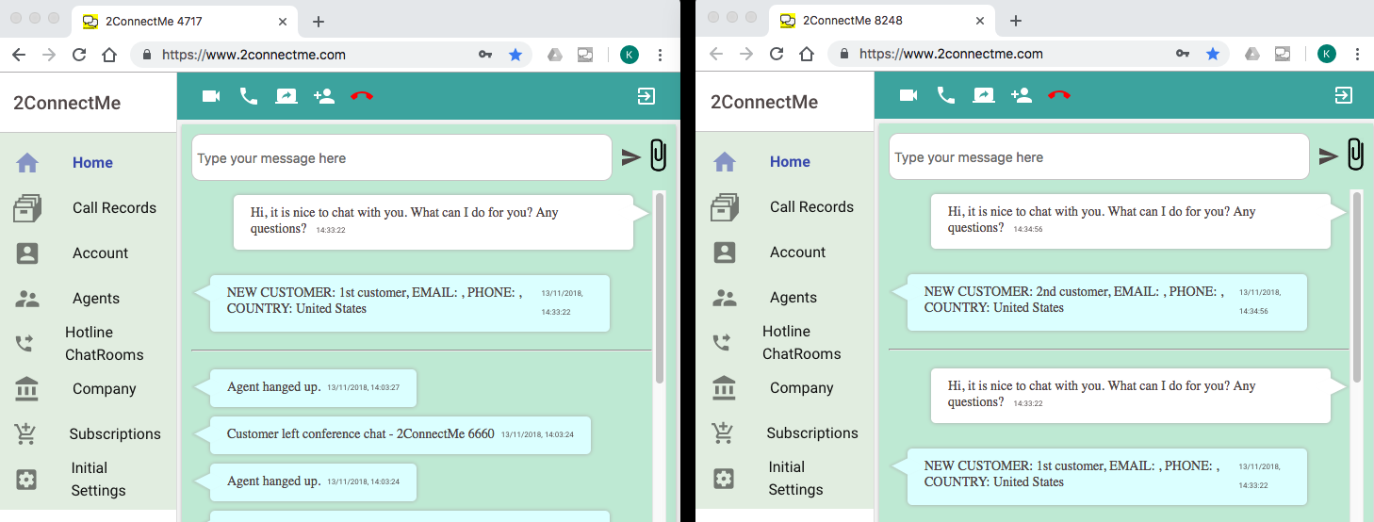The height and width of the screenshot is (522, 1374).
Task: Bookmark star in right browser address bar
Action: 1213,55
